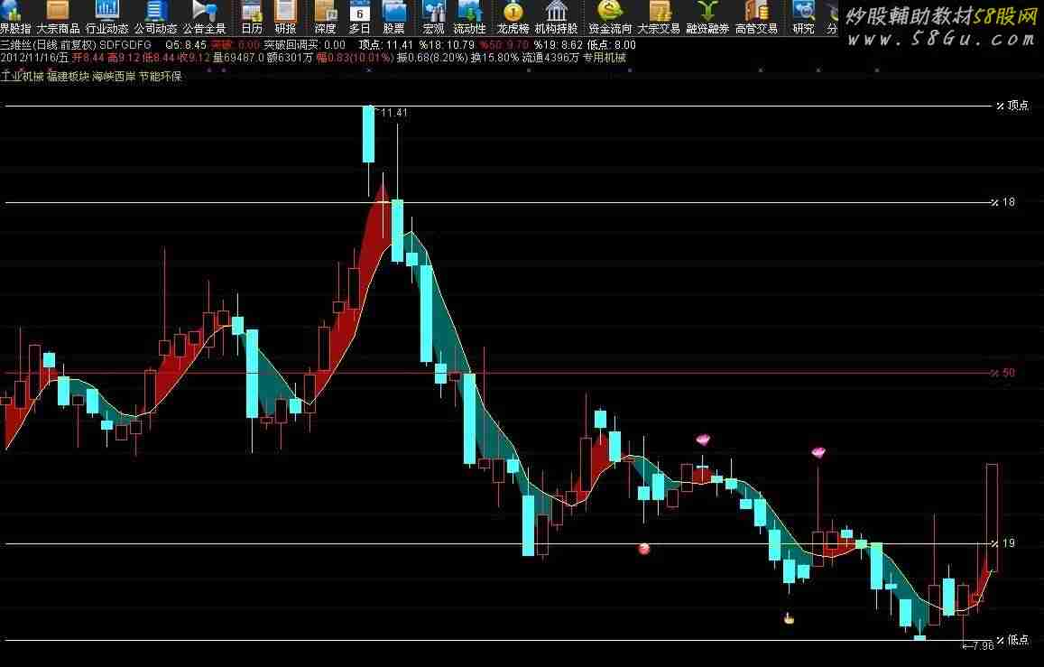1044x667 pixels.
Task: Open the 资金流向 capital flow icon
Action: (x=610, y=17)
